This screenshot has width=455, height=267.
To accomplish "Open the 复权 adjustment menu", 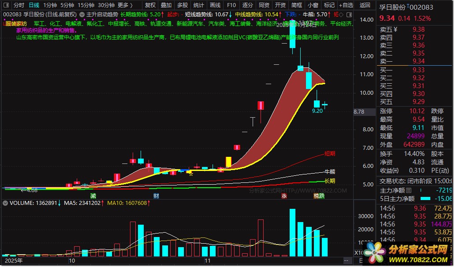I will click(150, 5).
